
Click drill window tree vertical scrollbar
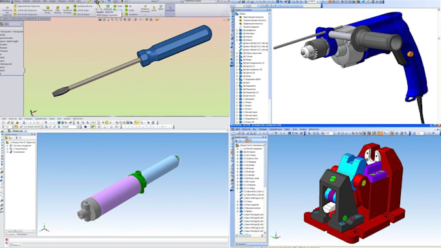(269, 67)
